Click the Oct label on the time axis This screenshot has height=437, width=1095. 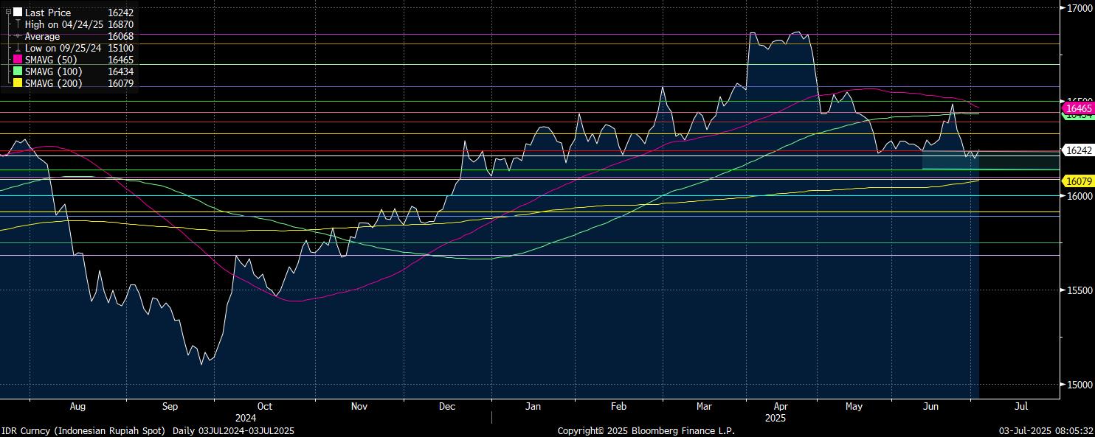click(264, 406)
